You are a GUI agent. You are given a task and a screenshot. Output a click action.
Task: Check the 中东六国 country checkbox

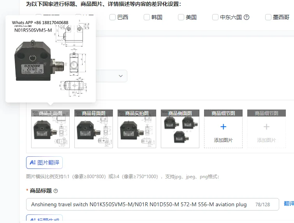click(x=215, y=17)
